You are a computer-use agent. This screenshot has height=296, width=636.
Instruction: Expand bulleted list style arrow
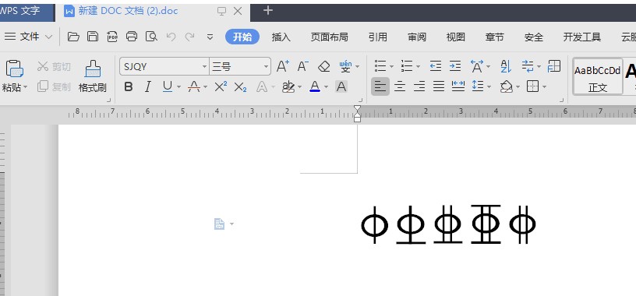point(391,66)
